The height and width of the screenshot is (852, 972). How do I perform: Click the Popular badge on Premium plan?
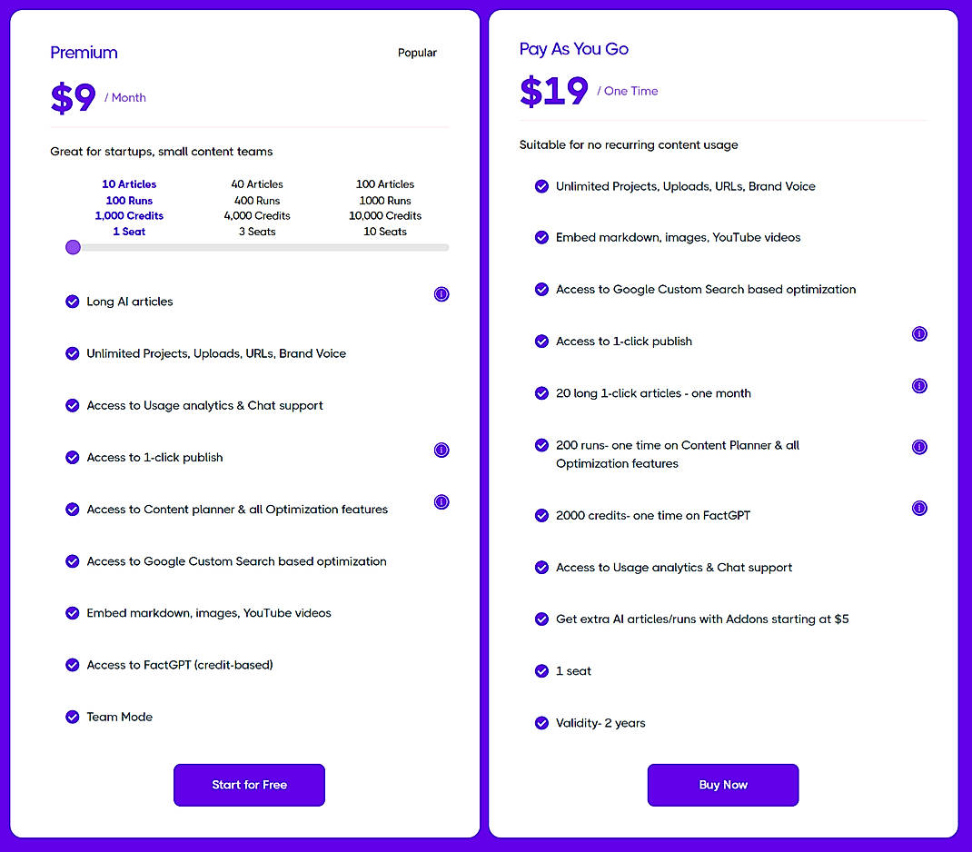[x=417, y=53]
